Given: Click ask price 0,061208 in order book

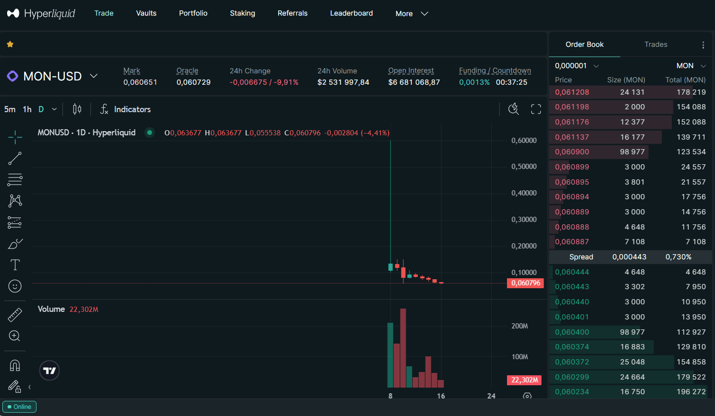Looking at the screenshot, I should point(572,92).
